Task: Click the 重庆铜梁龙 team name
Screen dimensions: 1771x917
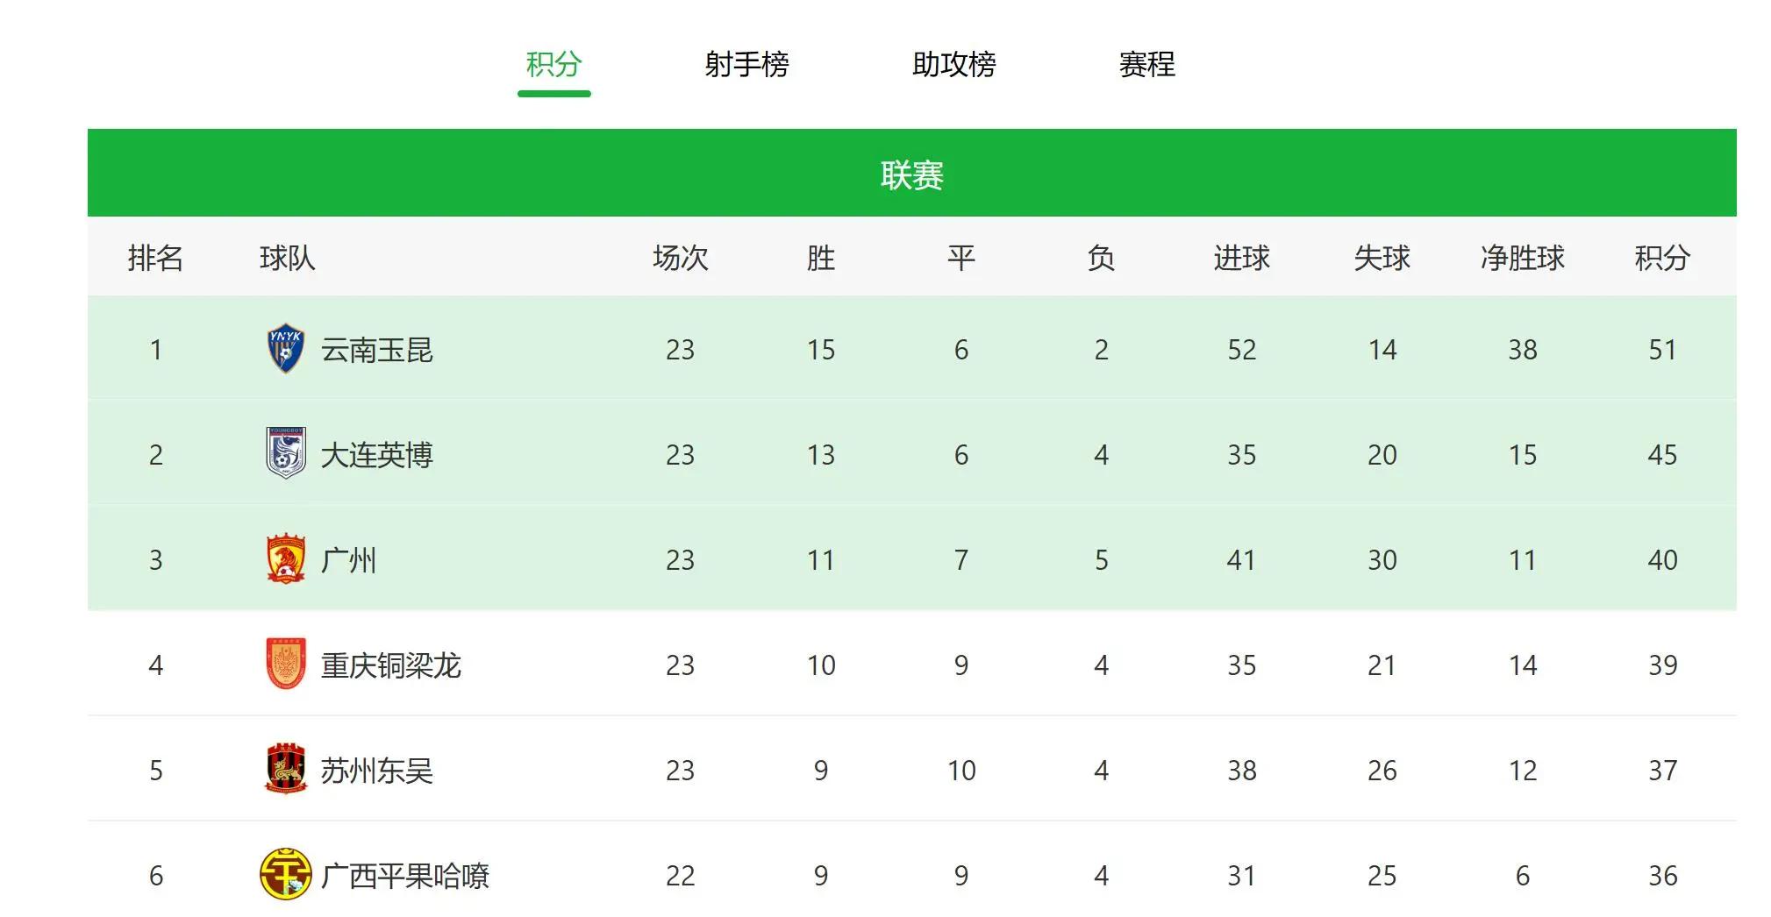Action: coord(390,665)
